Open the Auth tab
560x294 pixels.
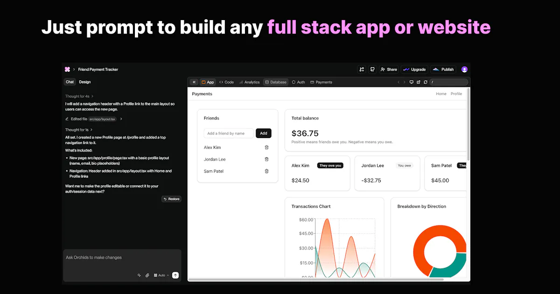tap(299, 82)
